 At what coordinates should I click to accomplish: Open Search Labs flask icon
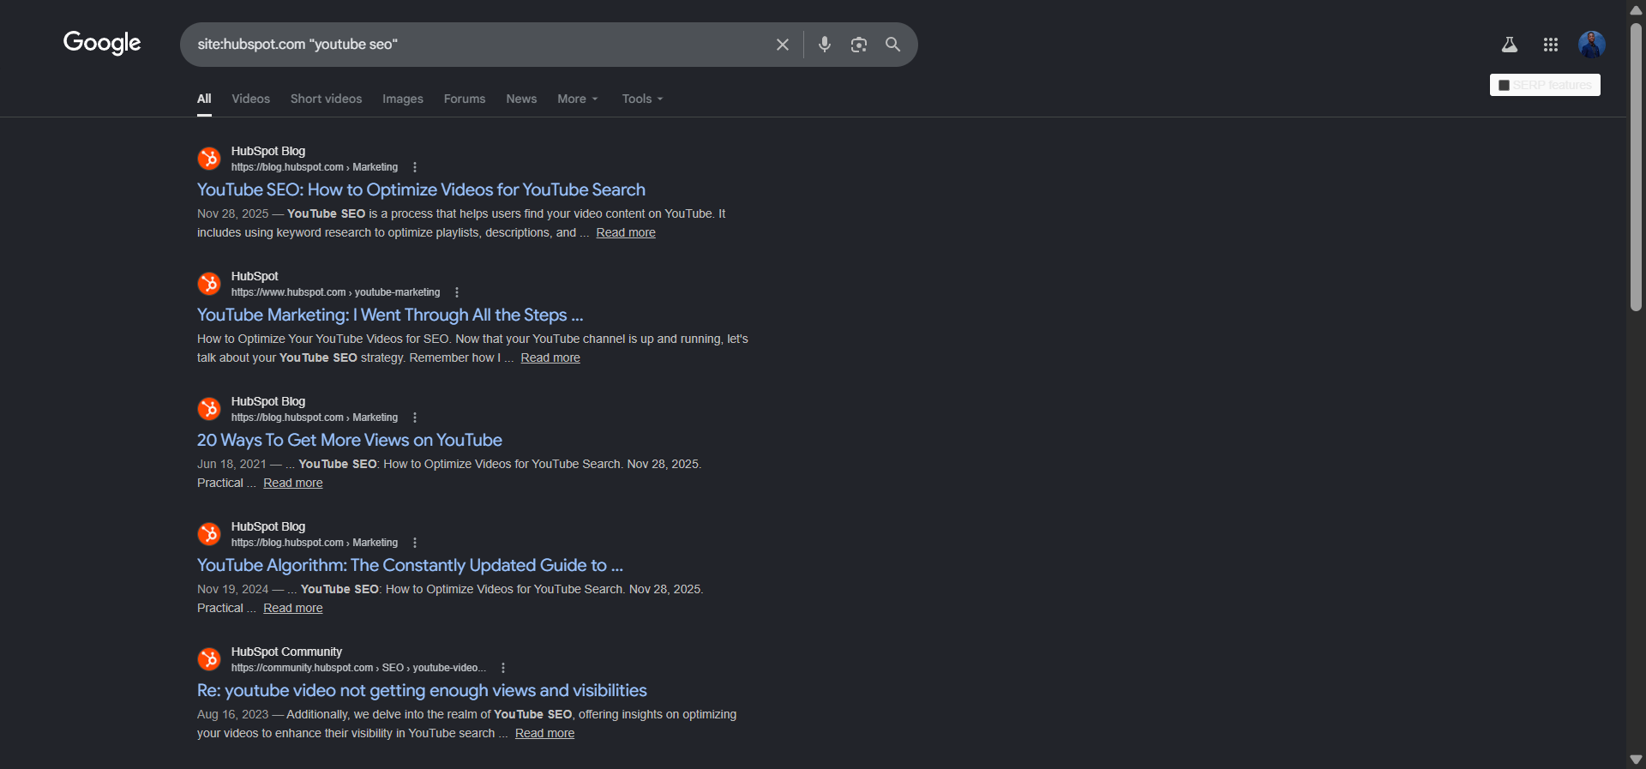pyautogui.click(x=1510, y=45)
